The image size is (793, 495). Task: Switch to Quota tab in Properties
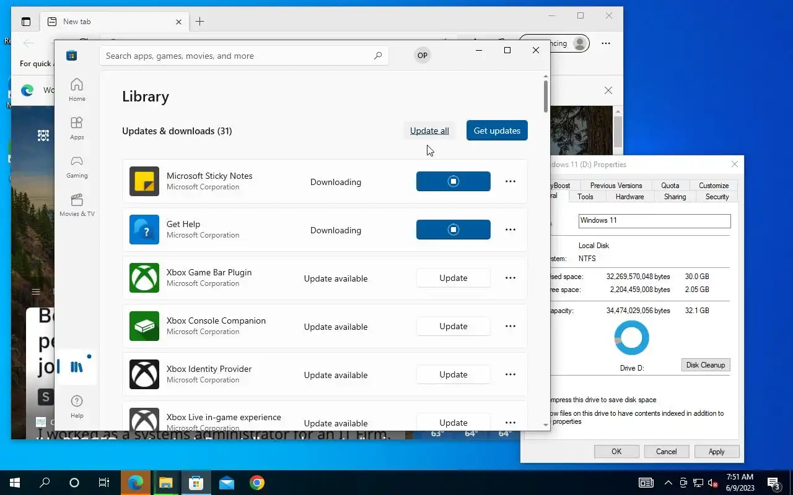click(670, 186)
